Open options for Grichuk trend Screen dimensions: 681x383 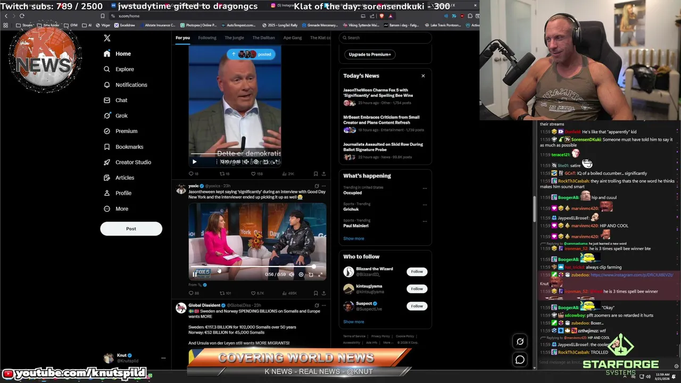click(x=425, y=205)
